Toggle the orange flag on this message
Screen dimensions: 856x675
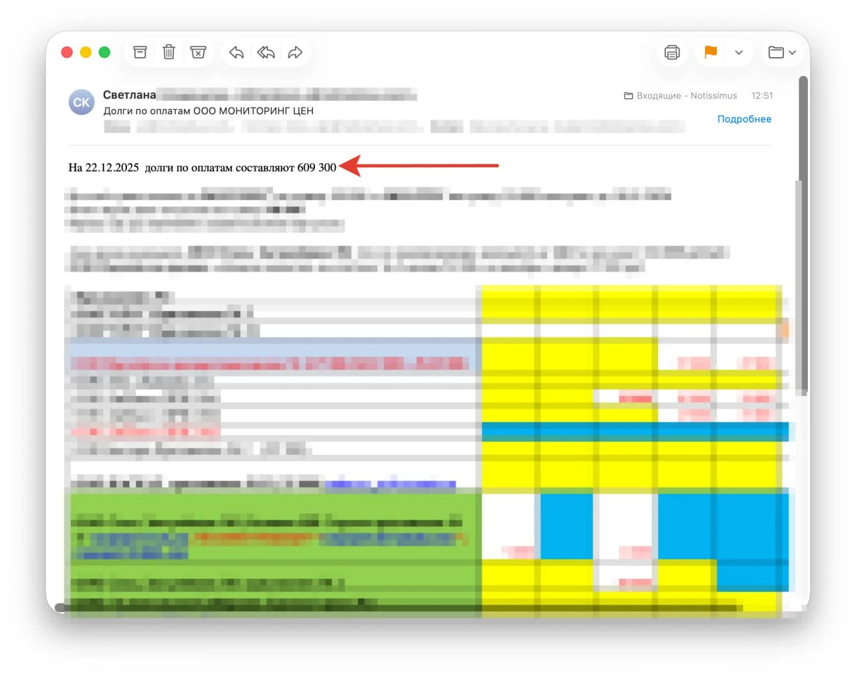coord(711,52)
